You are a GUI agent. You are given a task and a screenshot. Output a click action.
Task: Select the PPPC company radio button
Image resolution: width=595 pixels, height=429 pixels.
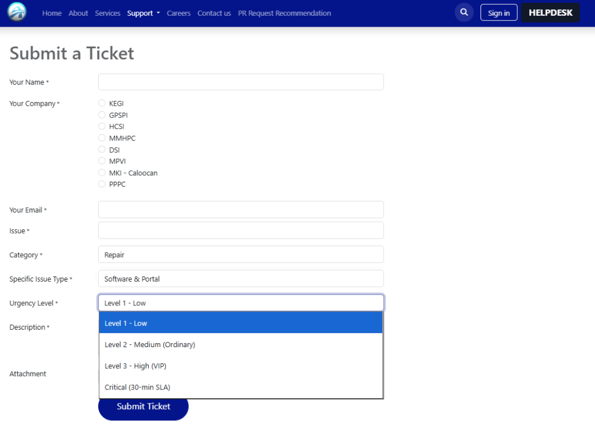pyautogui.click(x=102, y=184)
